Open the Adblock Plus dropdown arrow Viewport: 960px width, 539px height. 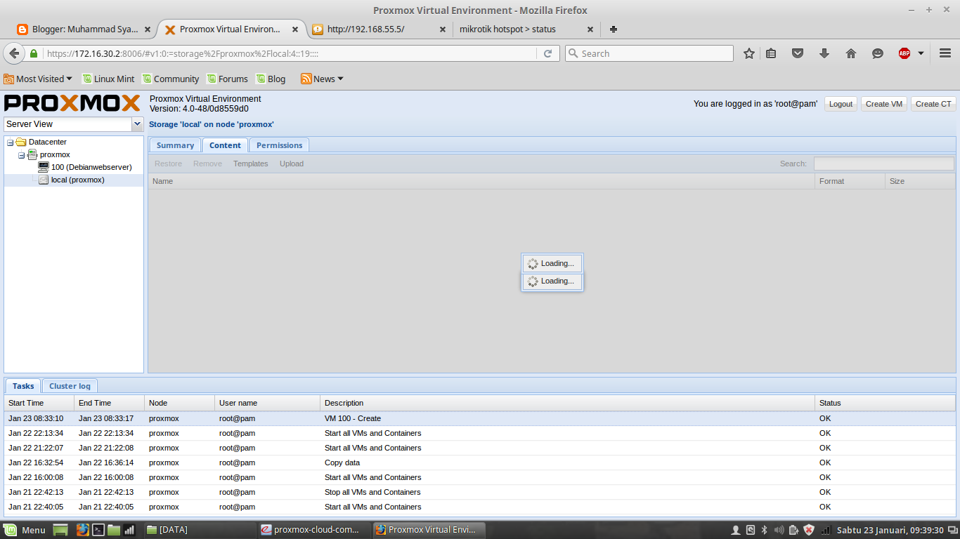[x=921, y=53]
